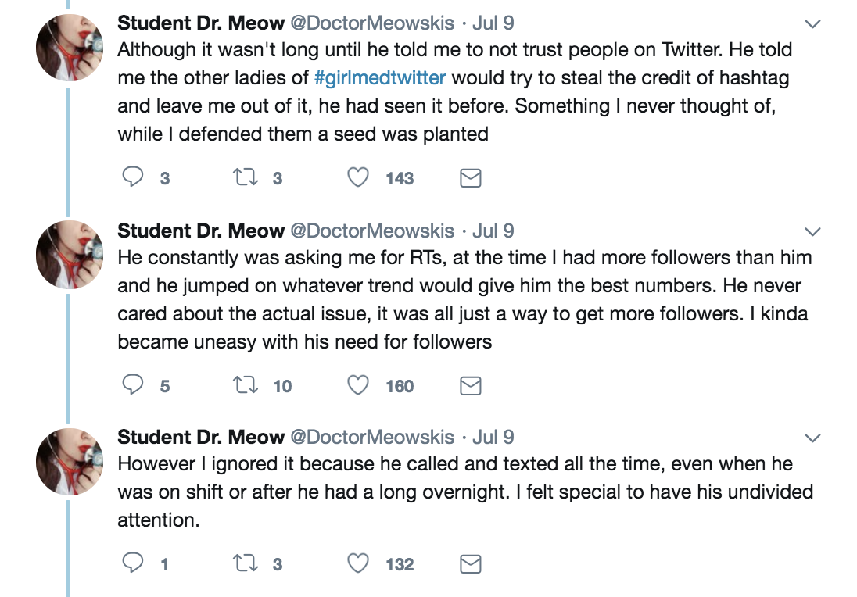Open the #girlmedtwitter hashtag

point(379,78)
